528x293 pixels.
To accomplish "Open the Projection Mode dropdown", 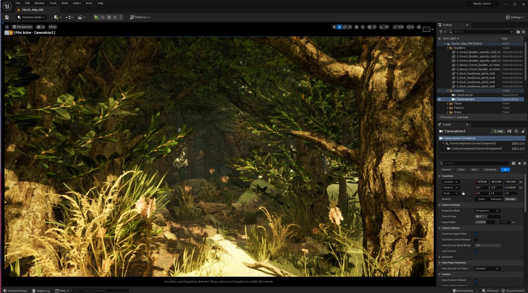I will 487,211.
